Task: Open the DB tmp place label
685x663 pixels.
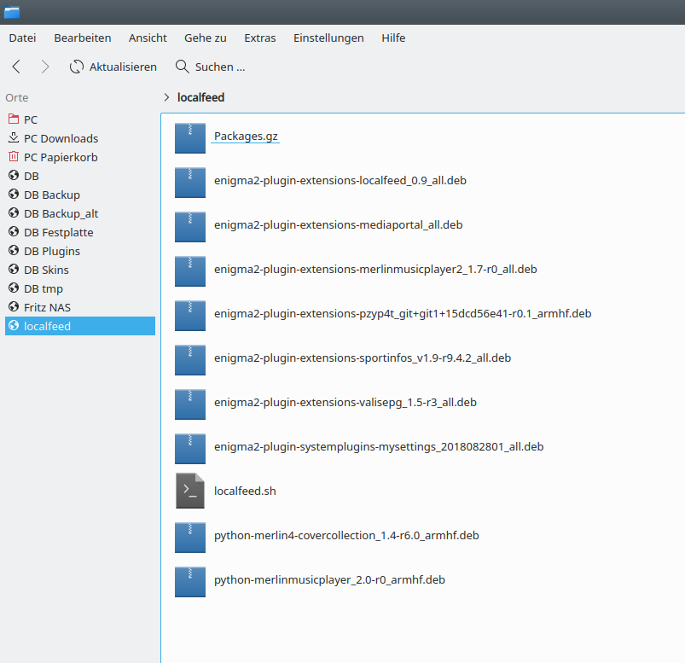Action: (44, 289)
